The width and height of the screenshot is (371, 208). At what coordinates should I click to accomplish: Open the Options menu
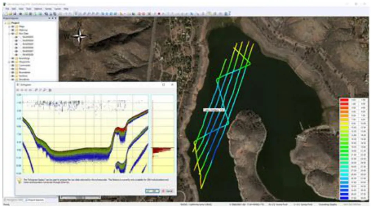click(x=38, y=9)
